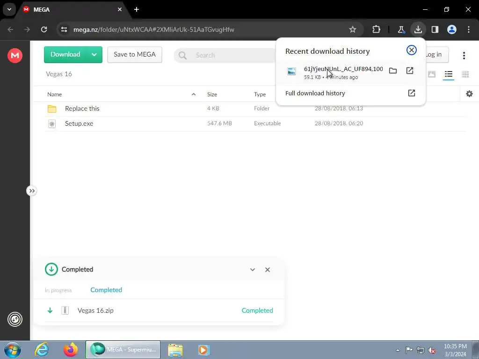
Task: Select the Replace this folder row
Action: coord(255,108)
